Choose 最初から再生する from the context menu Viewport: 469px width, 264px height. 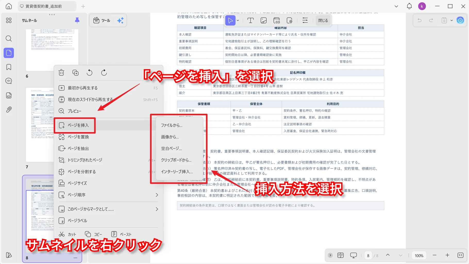coord(108,88)
